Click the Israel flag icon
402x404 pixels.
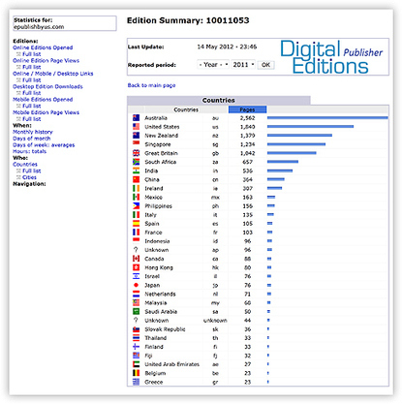pos(136,276)
